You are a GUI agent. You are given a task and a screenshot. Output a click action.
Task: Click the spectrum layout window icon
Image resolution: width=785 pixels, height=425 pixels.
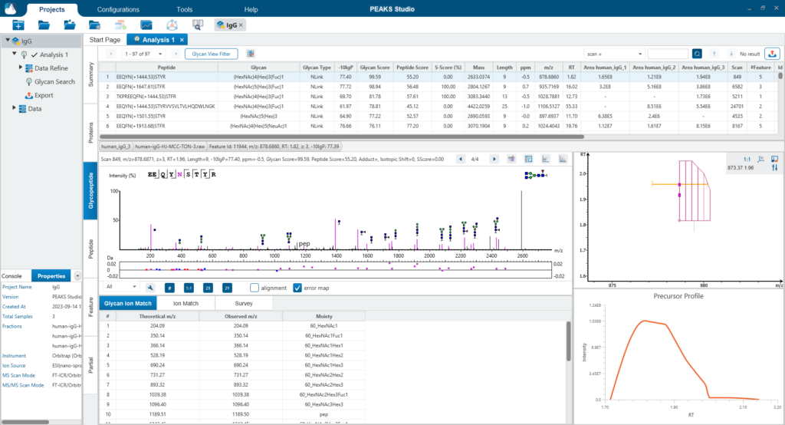(x=528, y=159)
